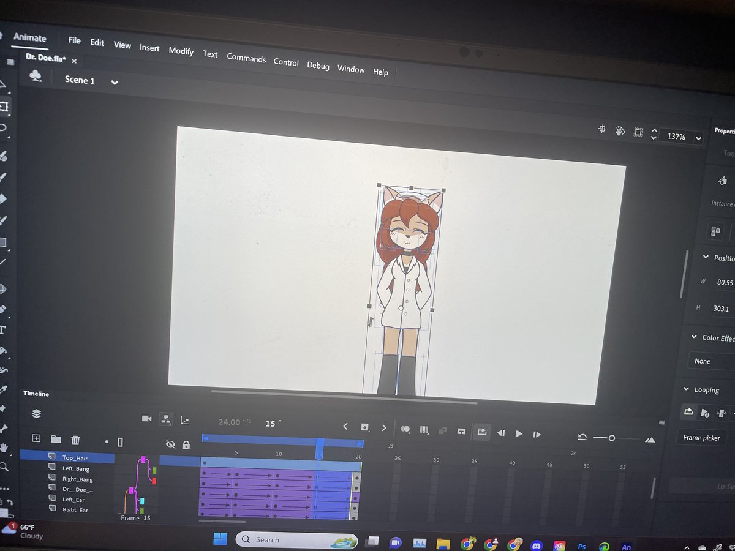
Task: Click the zoom level stepper arrows
Action: click(654, 134)
